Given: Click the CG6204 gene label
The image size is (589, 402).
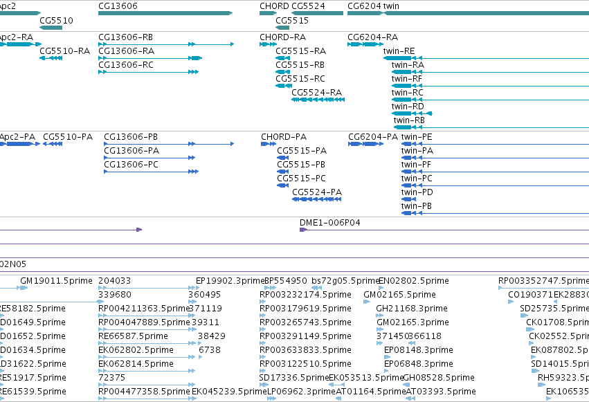Looking at the screenshot, I should tap(364, 6).
